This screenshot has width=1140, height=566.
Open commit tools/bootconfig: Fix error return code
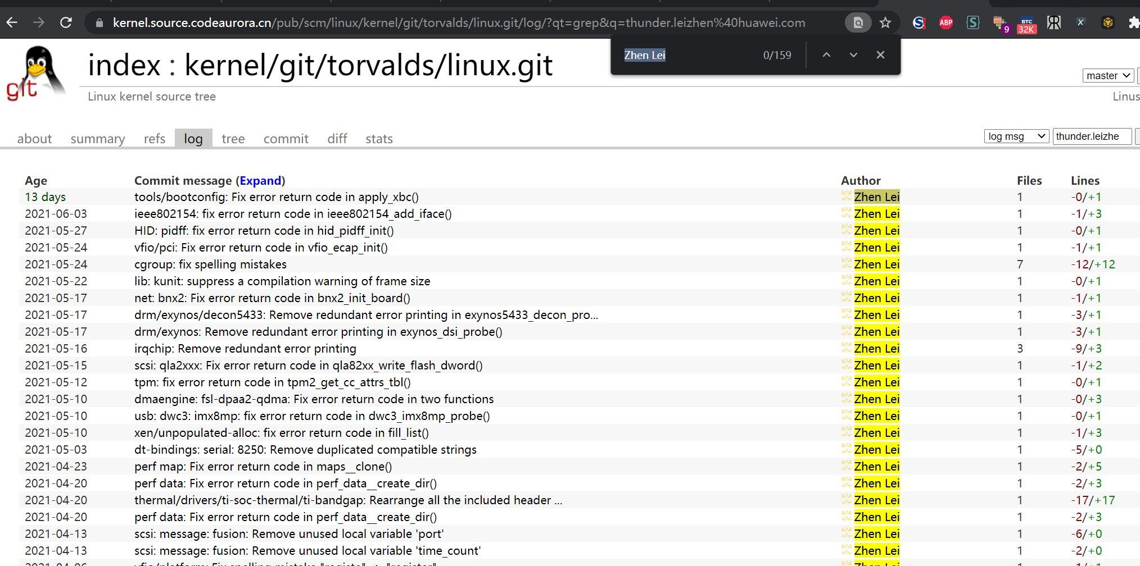tap(277, 197)
